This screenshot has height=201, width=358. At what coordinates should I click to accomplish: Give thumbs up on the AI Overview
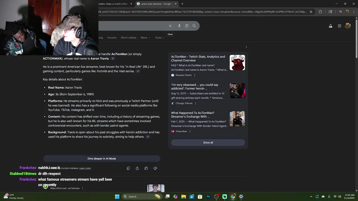click(146, 168)
